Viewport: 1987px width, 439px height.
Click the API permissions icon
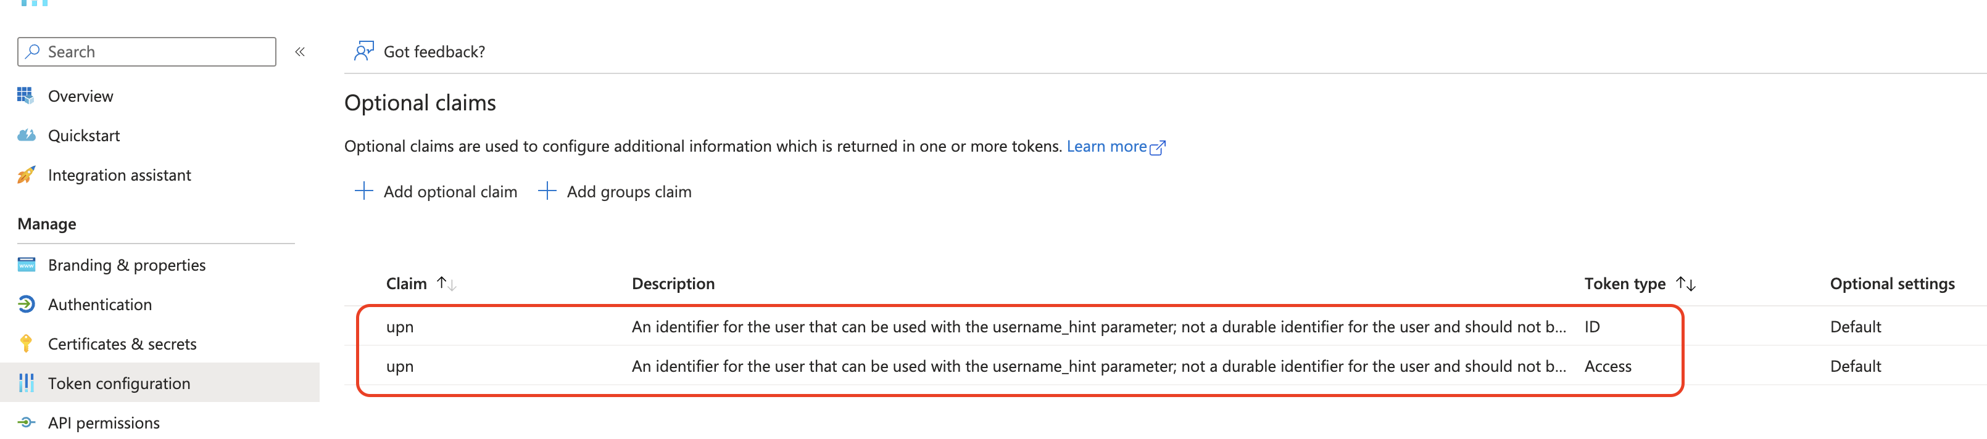pos(25,423)
